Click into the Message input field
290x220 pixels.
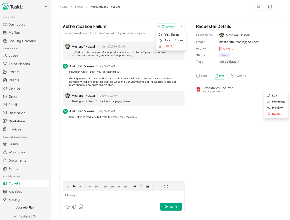coord(123,195)
